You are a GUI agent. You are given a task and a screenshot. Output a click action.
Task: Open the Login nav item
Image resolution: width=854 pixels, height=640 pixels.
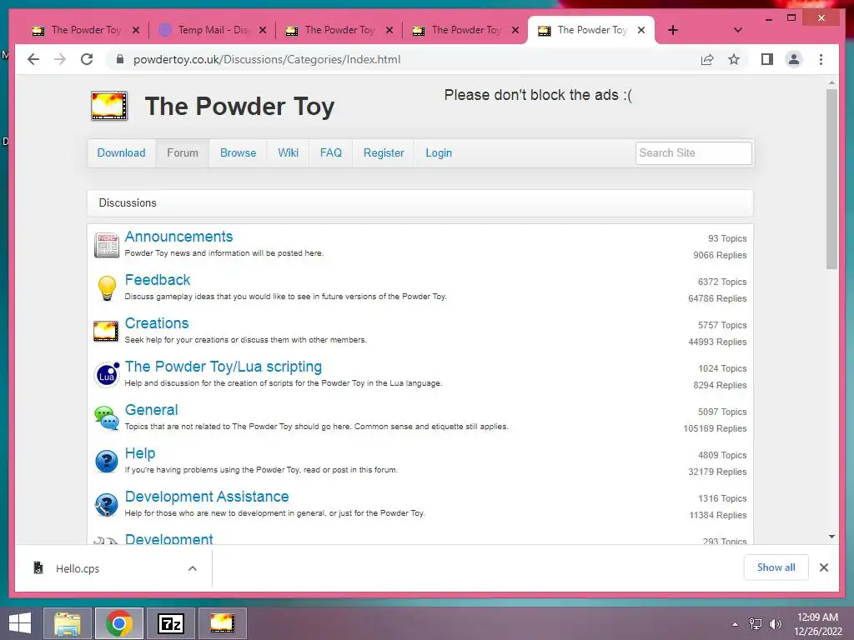439,153
